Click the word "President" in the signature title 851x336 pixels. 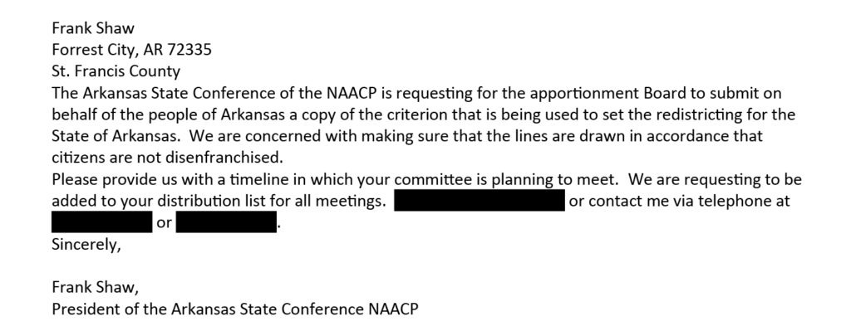[86, 310]
